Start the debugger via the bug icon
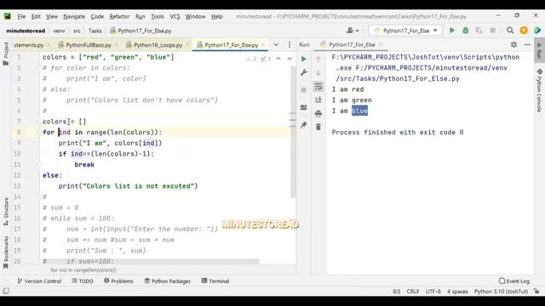The image size is (545, 306). [x=466, y=31]
